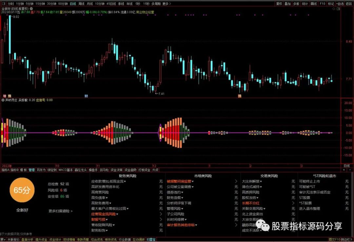Toggle the round icon beside 声呐寻庄 indicator
The image size is (354, 242).
(3, 100)
